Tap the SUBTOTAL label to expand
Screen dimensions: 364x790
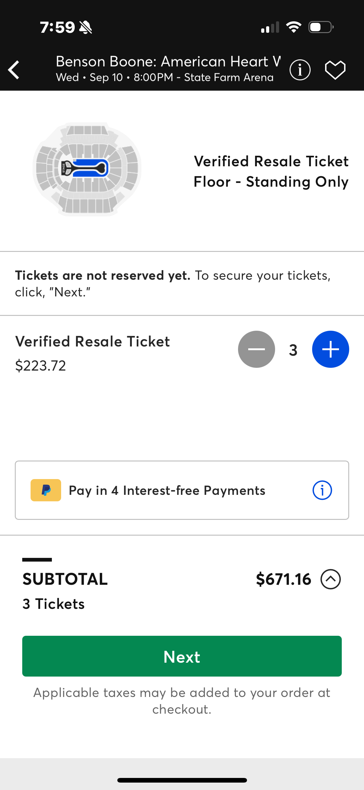point(65,579)
